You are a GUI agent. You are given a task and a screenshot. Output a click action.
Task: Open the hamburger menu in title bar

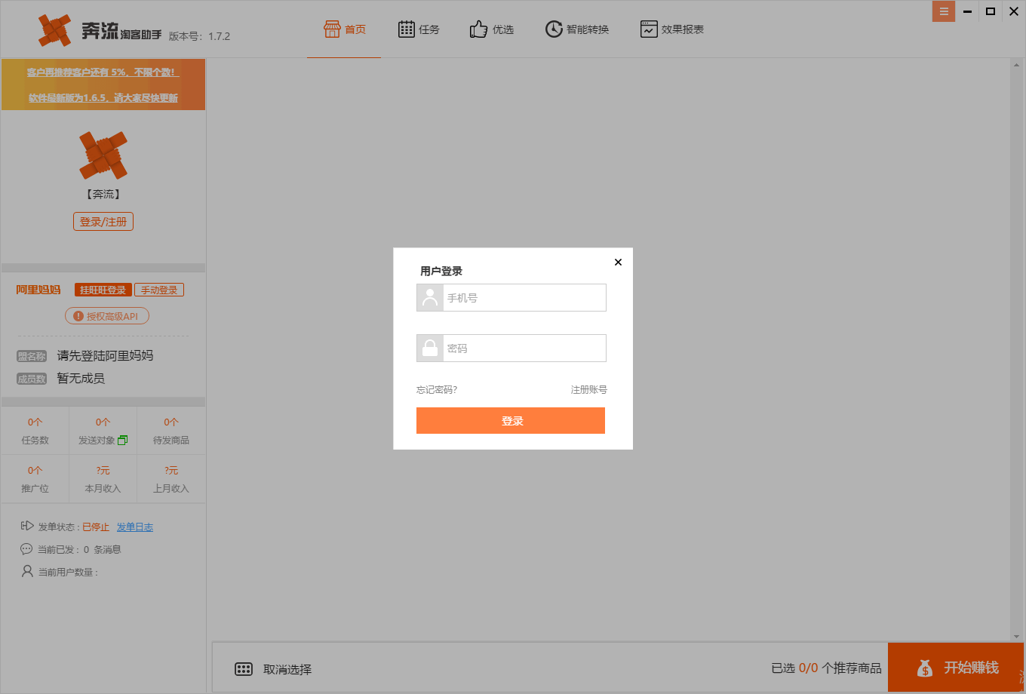coord(944,11)
